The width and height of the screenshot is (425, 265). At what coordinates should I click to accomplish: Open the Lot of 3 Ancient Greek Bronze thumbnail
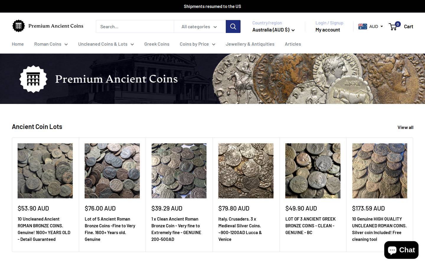pyautogui.click(x=313, y=171)
